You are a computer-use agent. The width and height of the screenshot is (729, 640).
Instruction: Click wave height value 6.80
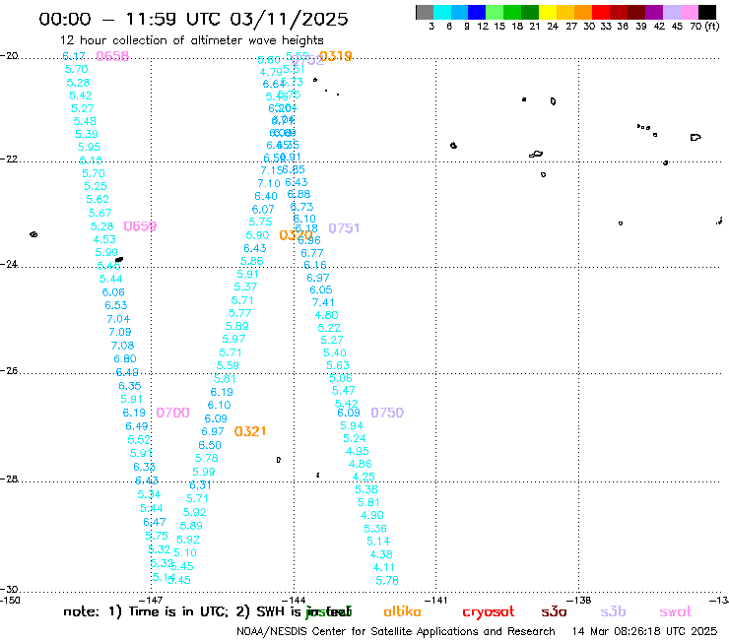125,358
